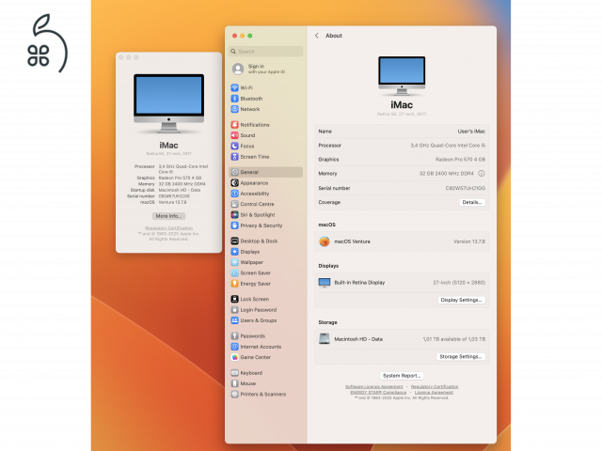This screenshot has height=451, width=602.
Task: Open Coverage Details button
Action: click(472, 202)
